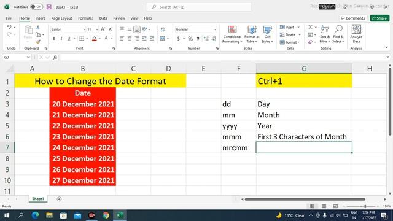Toggle Italic formatting
This screenshot has height=221, width=393.
[61, 39]
